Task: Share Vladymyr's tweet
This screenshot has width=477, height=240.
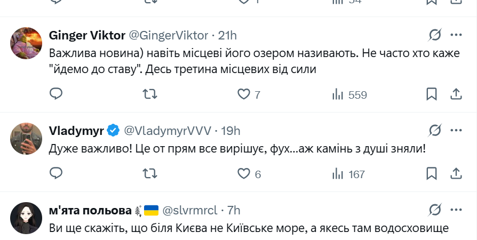Action: click(x=456, y=173)
